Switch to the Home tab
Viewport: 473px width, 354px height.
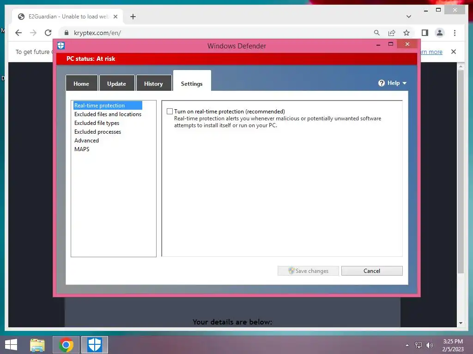coord(81,83)
